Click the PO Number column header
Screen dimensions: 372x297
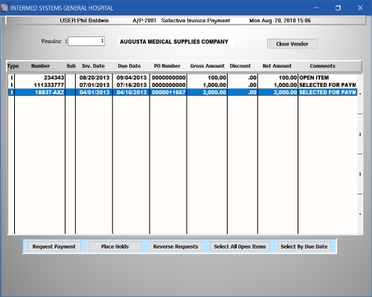click(167, 66)
